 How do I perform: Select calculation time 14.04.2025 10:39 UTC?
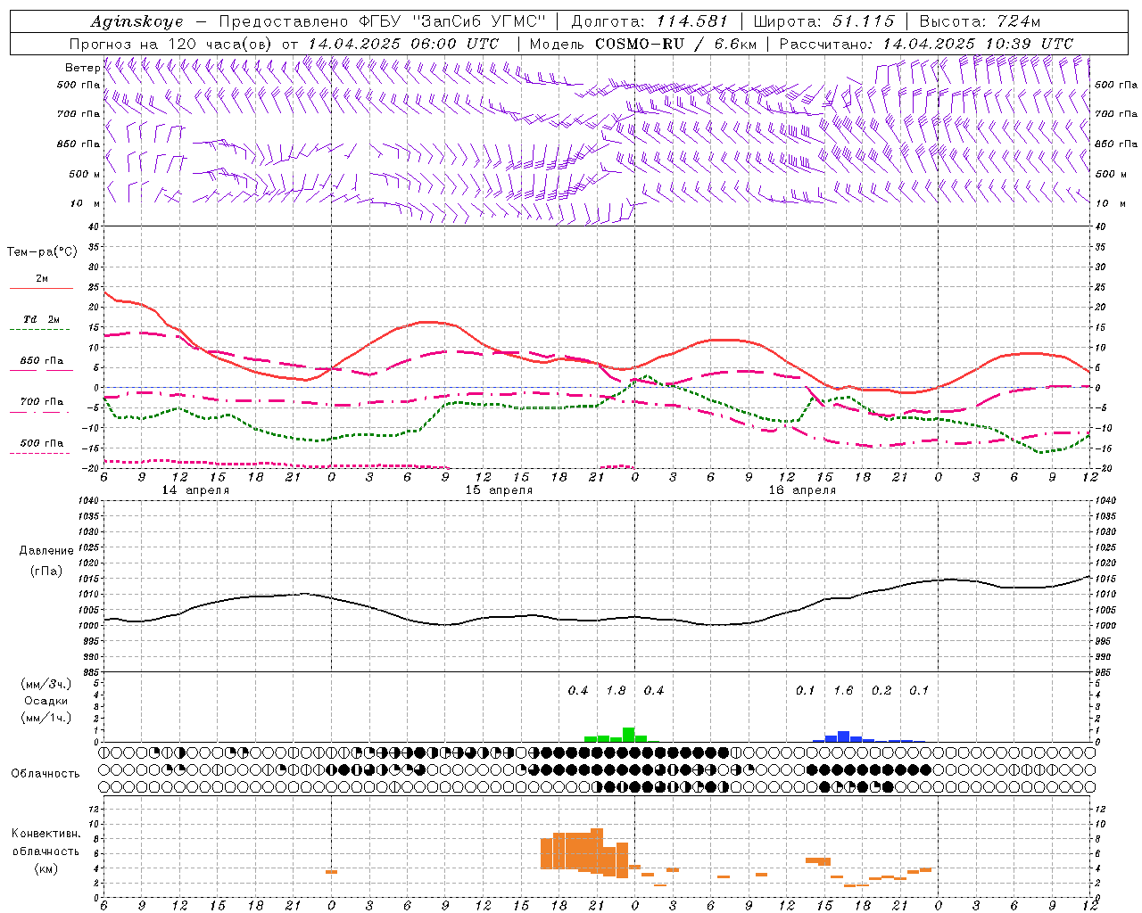click(978, 44)
